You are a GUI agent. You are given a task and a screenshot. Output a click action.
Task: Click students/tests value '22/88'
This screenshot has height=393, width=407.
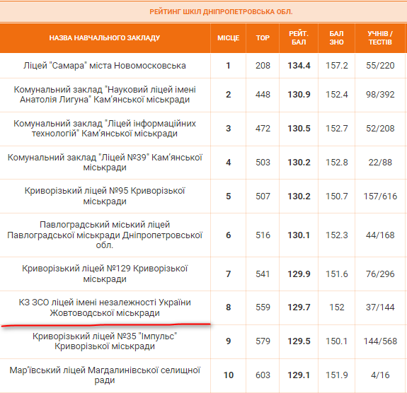click(380, 163)
